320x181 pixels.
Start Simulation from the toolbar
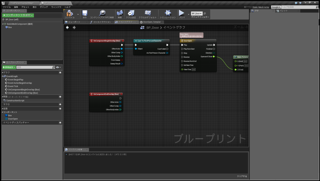click(167, 14)
